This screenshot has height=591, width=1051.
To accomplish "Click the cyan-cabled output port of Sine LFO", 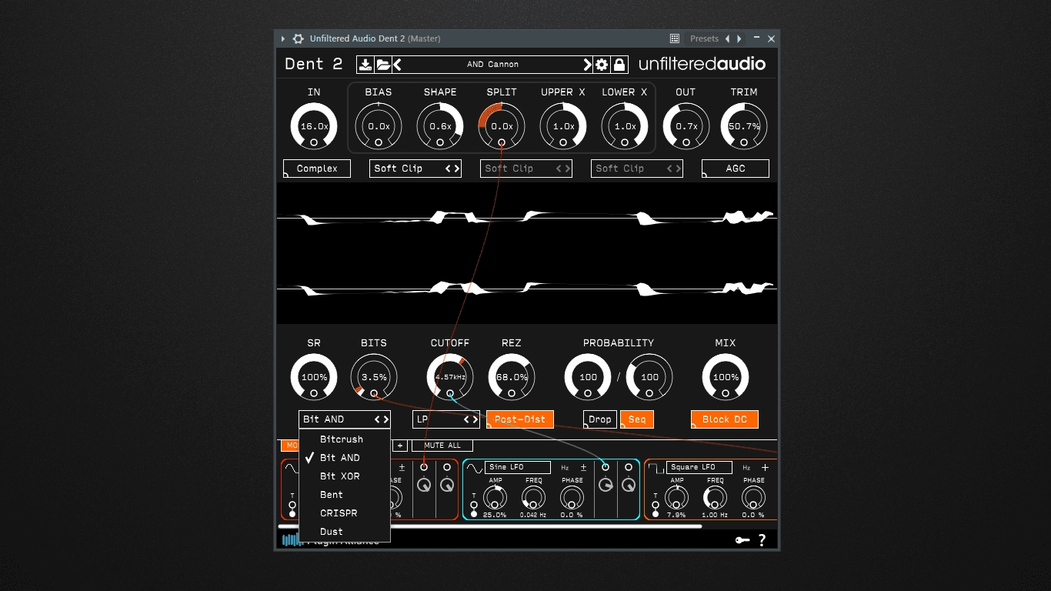I will point(606,467).
